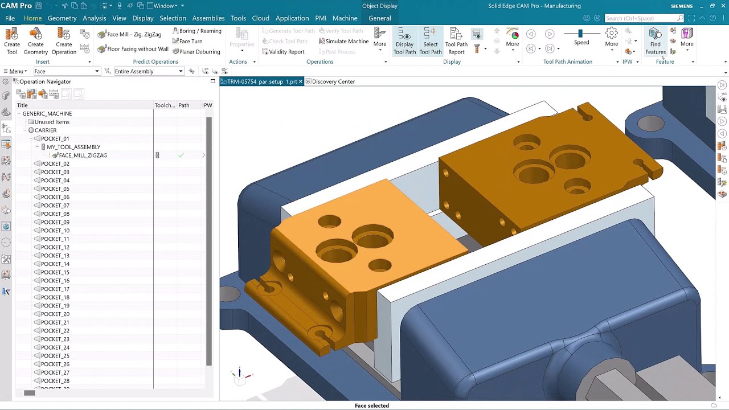Click the happy face feedback icon

coord(587,18)
